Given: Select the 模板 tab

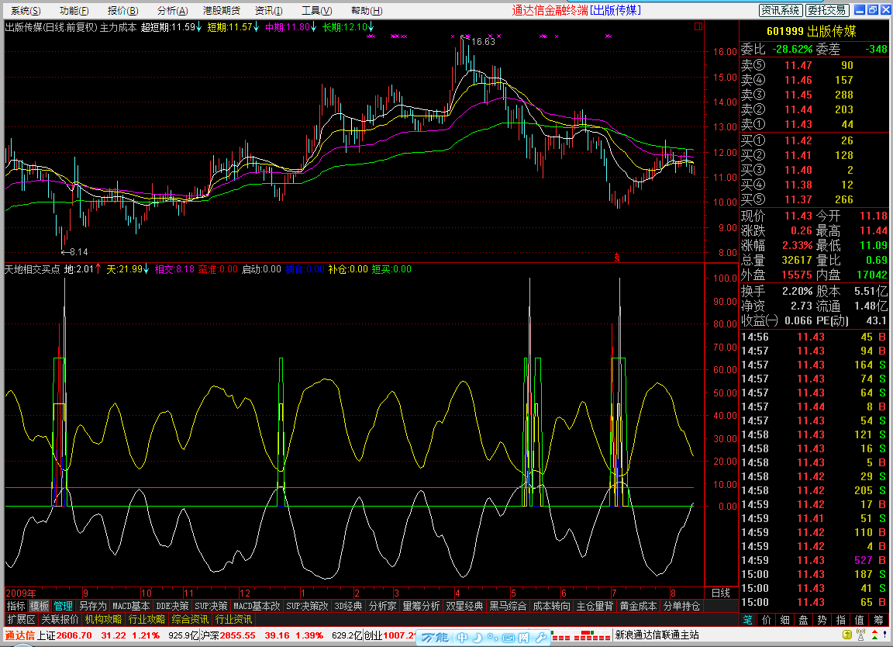Looking at the screenshot, I should point(40,606).
